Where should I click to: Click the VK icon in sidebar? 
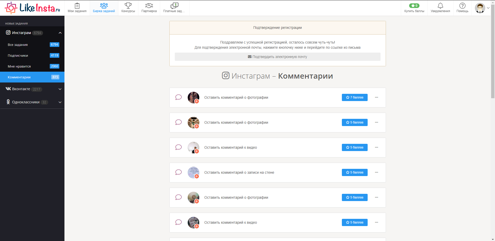tap(8, 89)
